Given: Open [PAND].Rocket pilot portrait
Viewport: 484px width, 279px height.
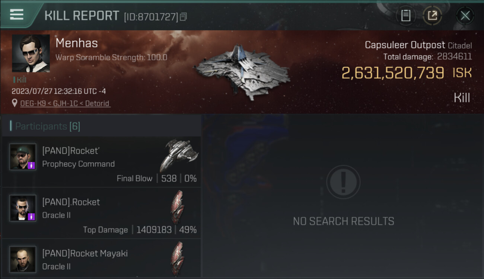Looking at the screenshot, I should pyautogui.click(x=23, y=208).
